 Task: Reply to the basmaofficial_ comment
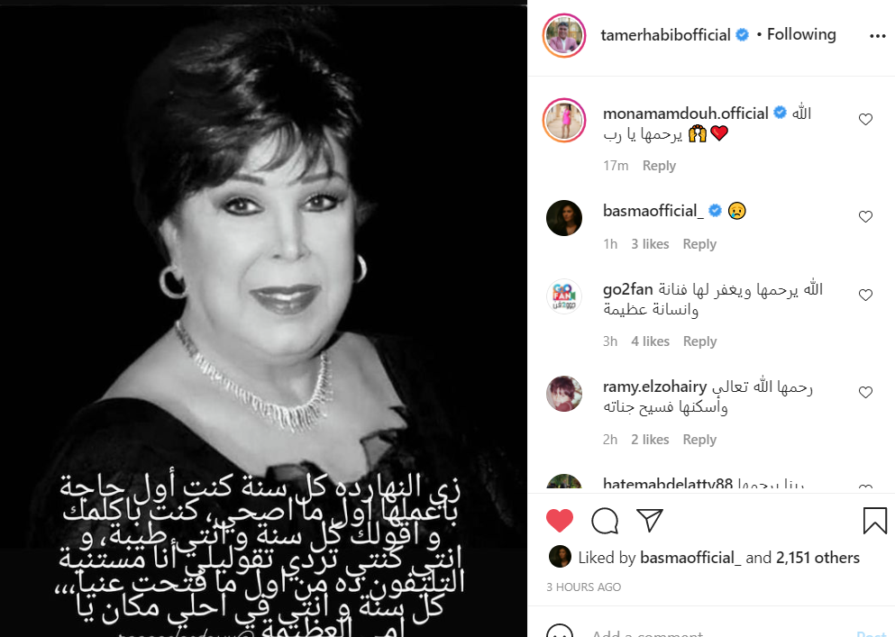699,244
